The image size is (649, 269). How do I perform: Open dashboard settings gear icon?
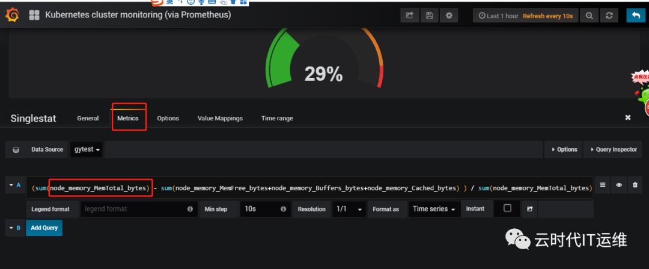tap(449, 15)
